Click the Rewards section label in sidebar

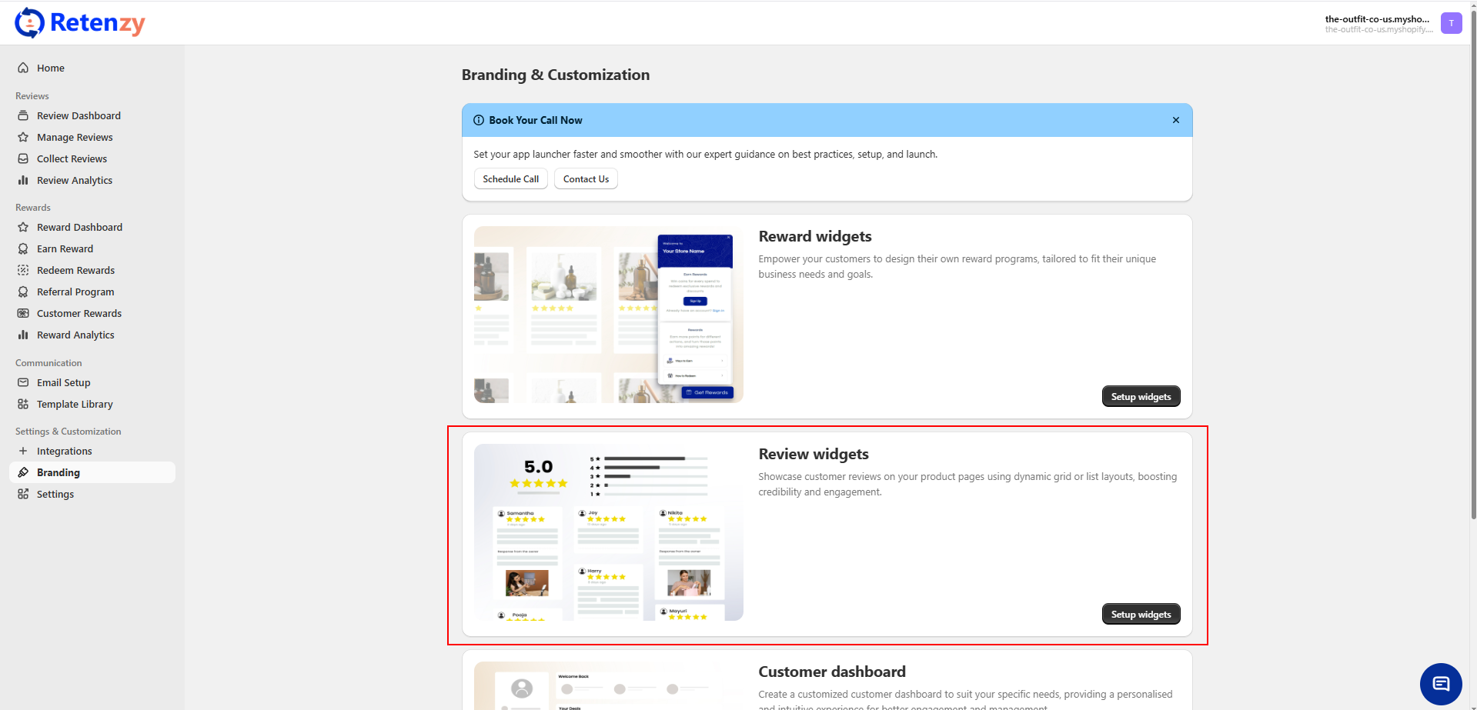click(x=33, y=208)
